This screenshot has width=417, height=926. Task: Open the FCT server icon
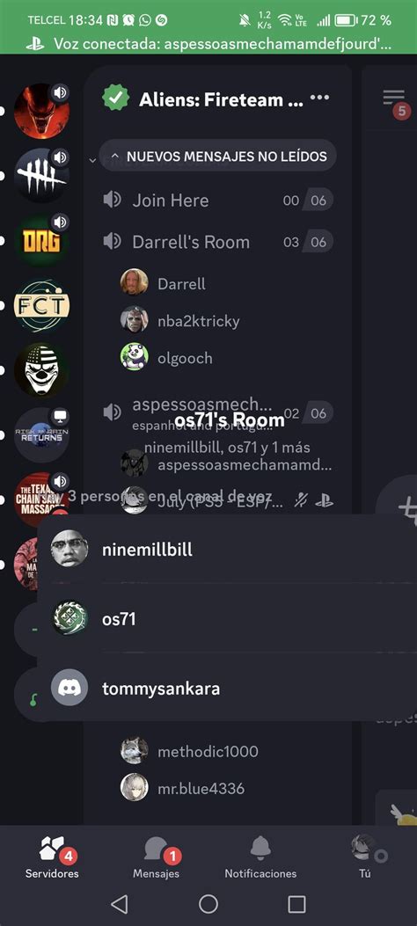(x=41, y=305)
